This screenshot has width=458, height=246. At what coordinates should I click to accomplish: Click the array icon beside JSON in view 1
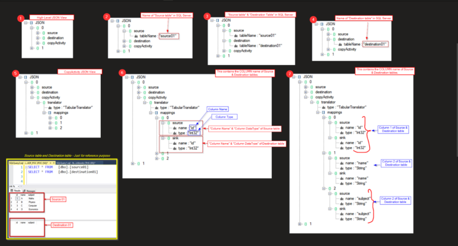(x=31, y=23)
